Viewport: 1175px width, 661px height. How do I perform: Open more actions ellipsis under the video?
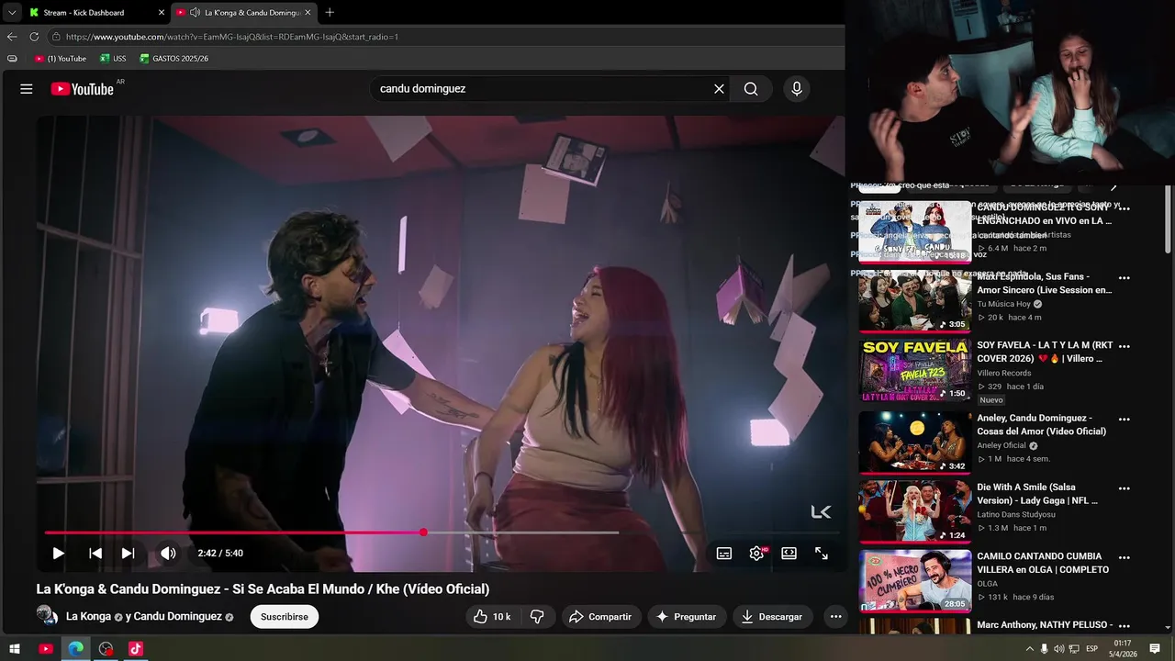click(x=835, y=617)
